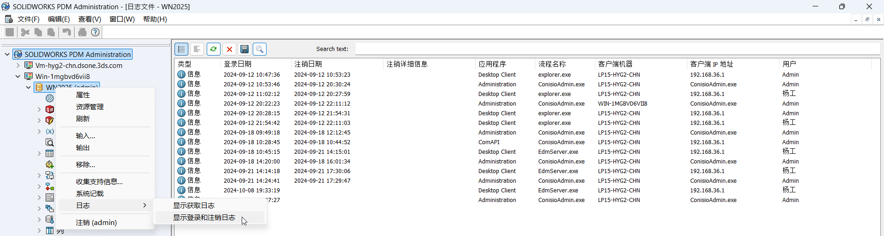884x236 pixels.
Task: Sort by the 用户 column header
Action: coord(826,64)
